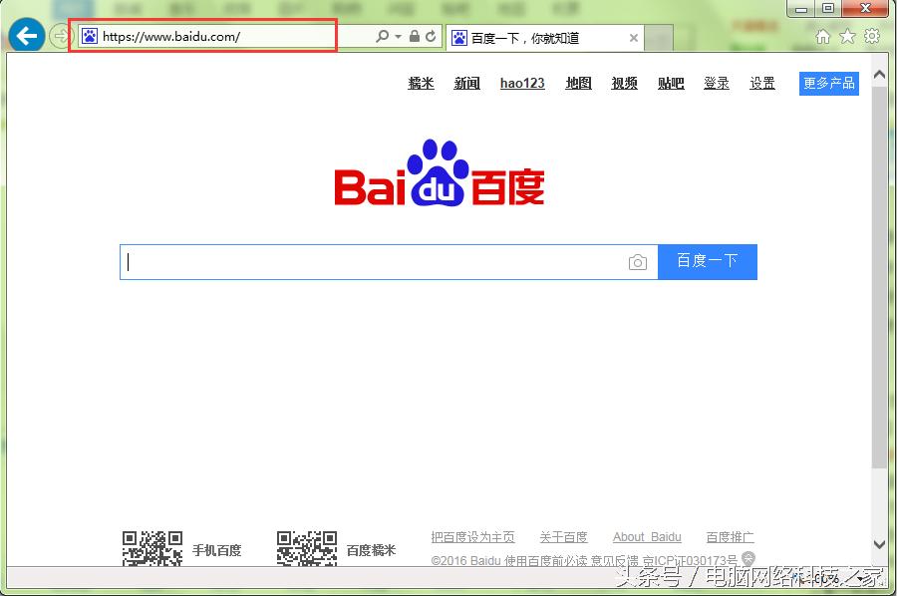This screenshot has width=897, height=596.
Task: Click the forward navigation arrow
Action: [60, 35]
